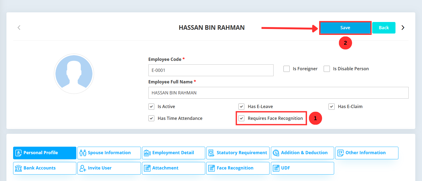Click the Personal Profile tab icon
This screenshot has height=181, width=422.
pos(18,153)
